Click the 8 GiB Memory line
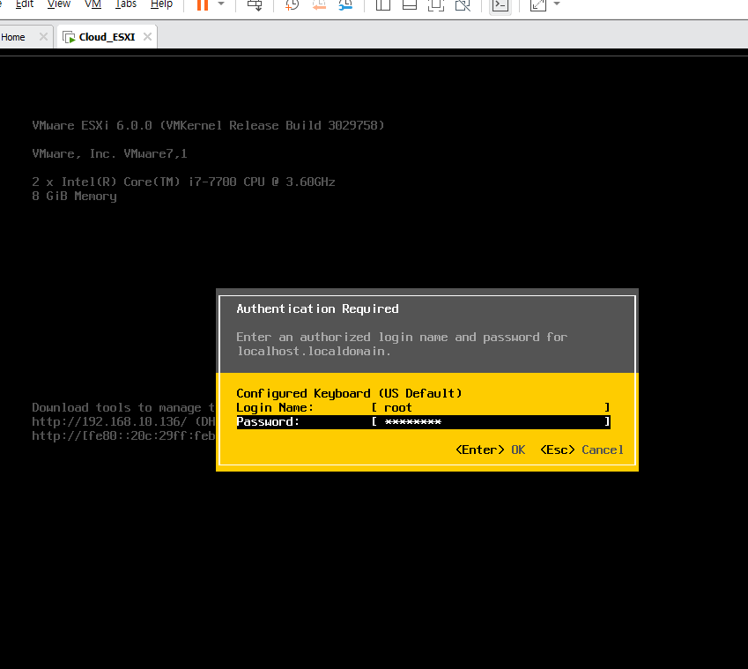The height and width of the screenshot is (669, 748). coord(74,197)
